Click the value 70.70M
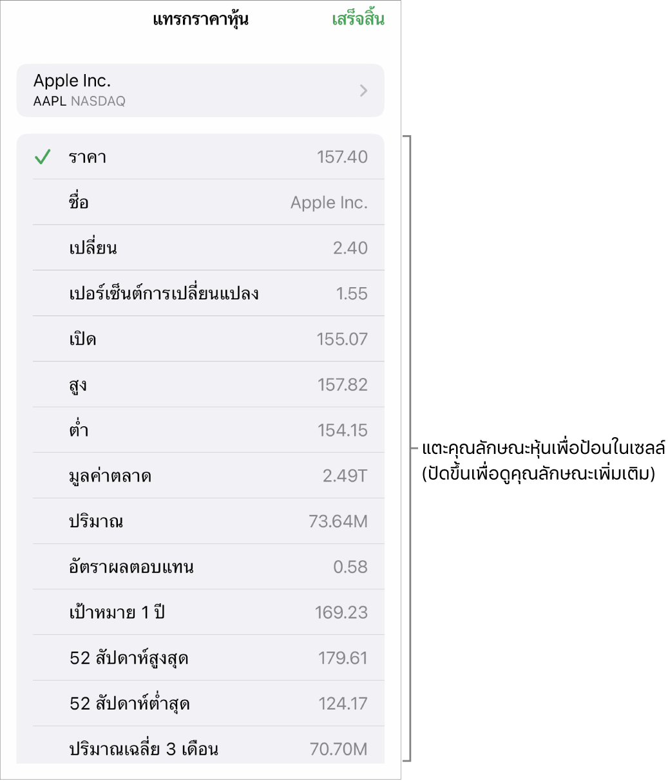The height and width of the screenshot is (781, 668). point(339,750)
